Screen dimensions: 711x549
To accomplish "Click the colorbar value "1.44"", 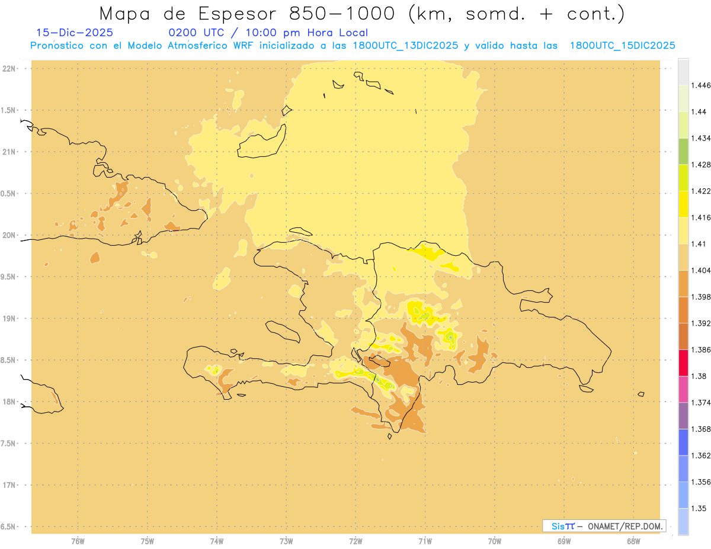I will tap(699, 111).
